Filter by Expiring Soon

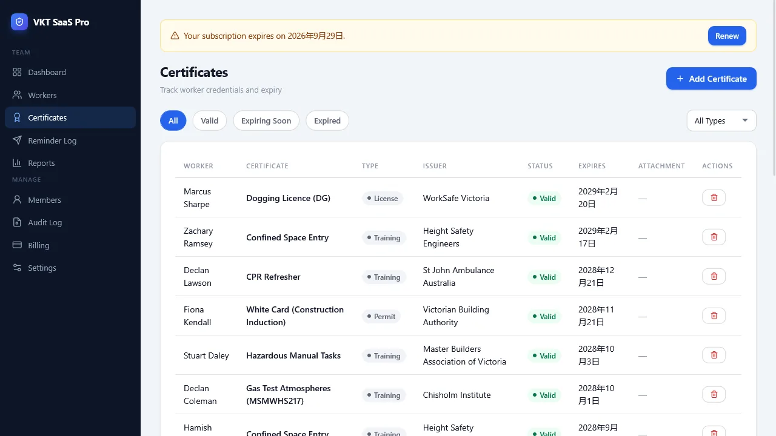(x=266, y=121)
